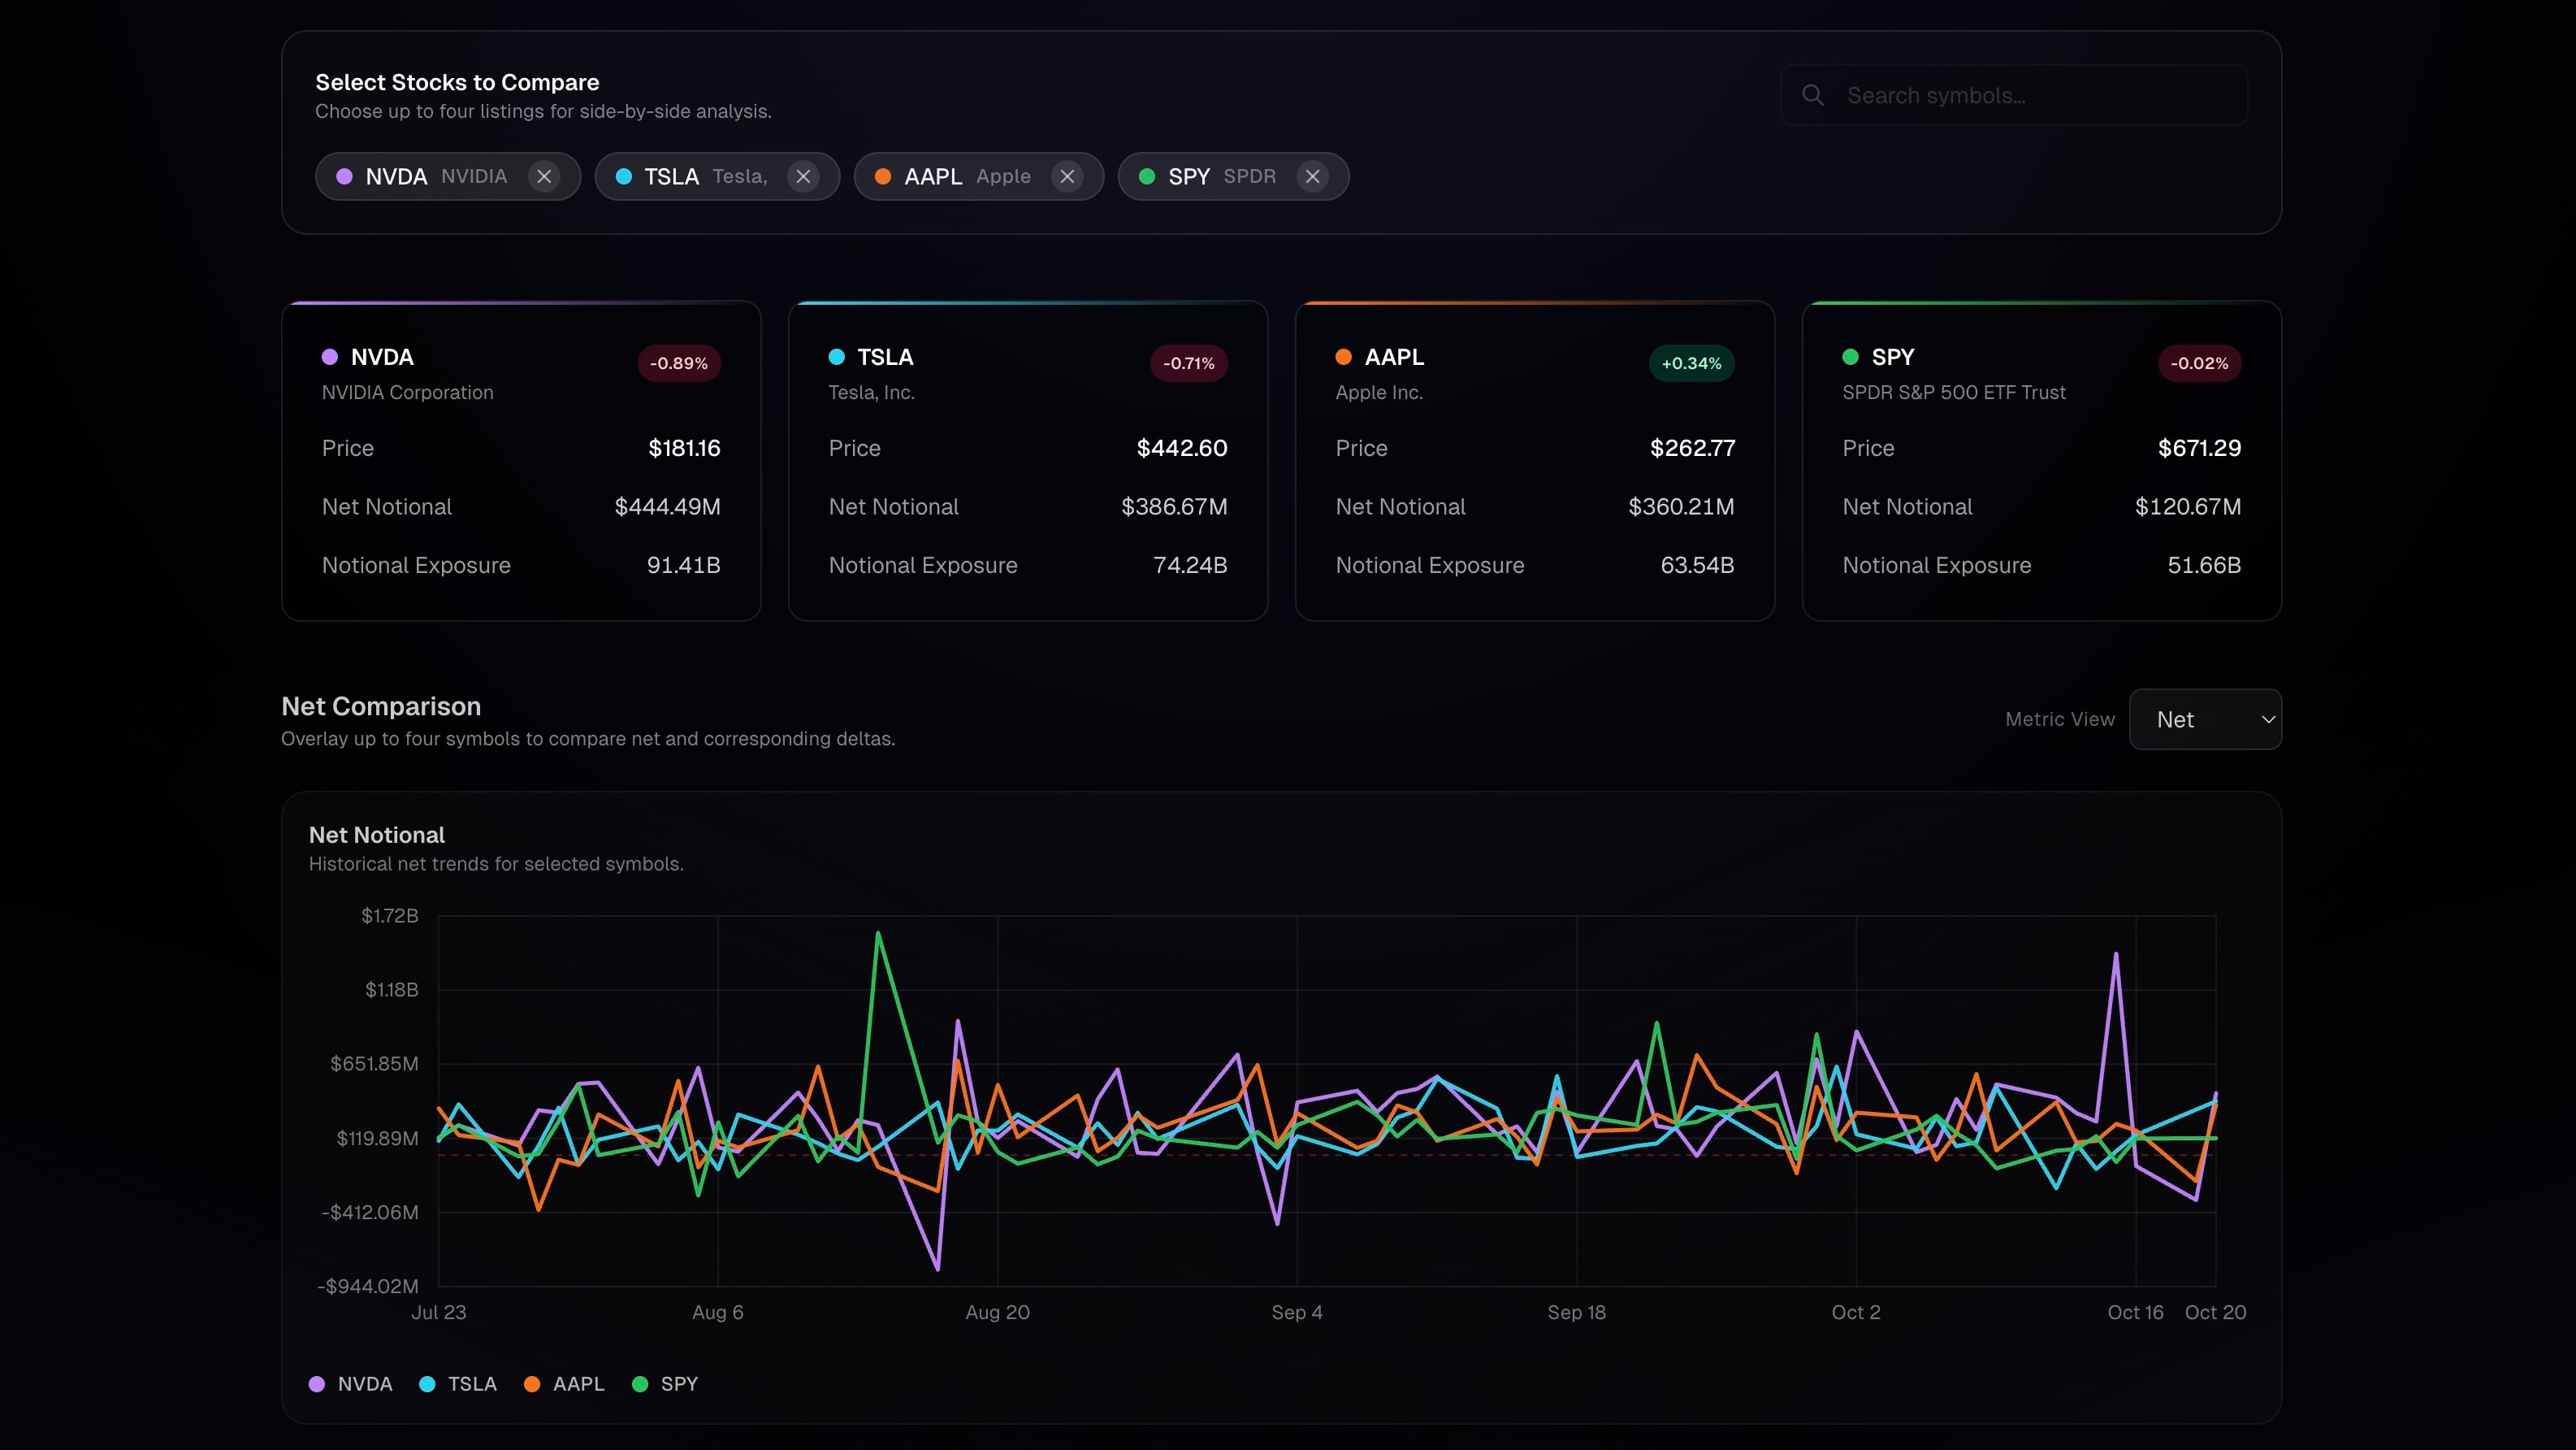The image size is (2576, 1450).
Task: Remove AAPL chip using X icon
Action: pyautogui.click(x=1067, y=176)
